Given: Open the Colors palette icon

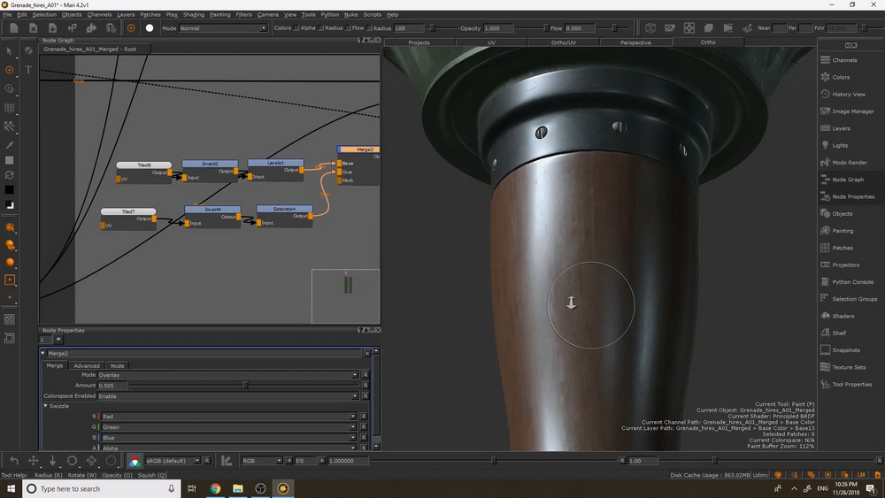Looking at the screenshot, I should [x=825, y=77].
